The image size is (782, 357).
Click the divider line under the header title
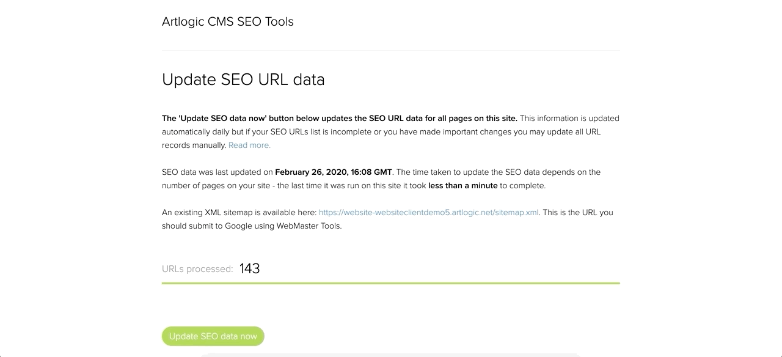tap(391, 50)
